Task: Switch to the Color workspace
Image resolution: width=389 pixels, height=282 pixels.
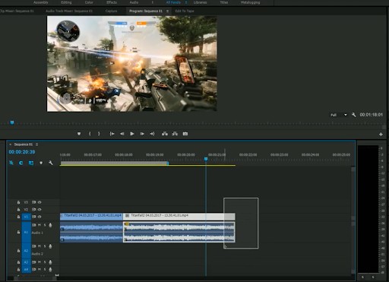Action: coord(89,2)
